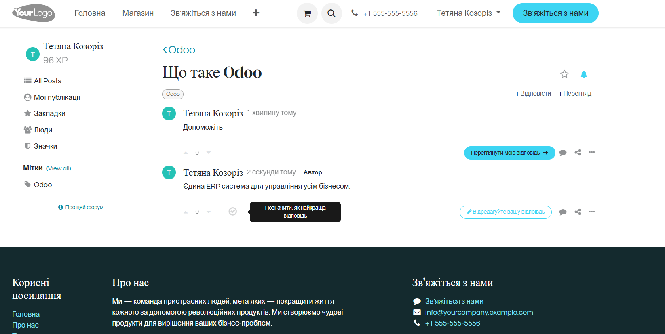
Task: Share the question using share icon
Action: tap(578, 153)
